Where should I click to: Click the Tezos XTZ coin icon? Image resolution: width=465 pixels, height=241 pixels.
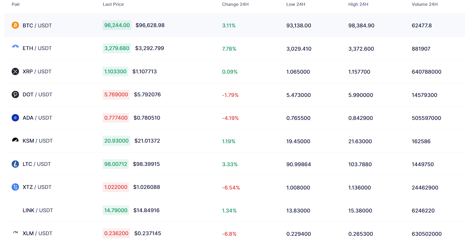point(15,187)
